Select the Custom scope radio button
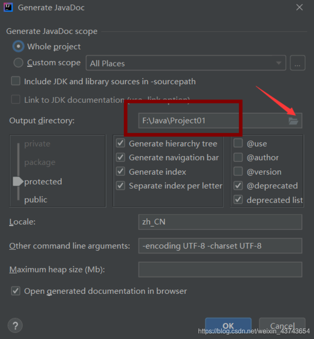Image resolution: width=314 pixels, height=339 pixels. 18,63
